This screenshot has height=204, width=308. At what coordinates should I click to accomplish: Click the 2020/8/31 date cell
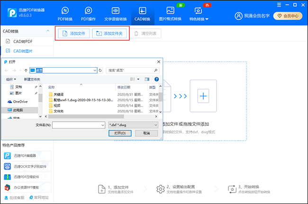pos(130,94)
